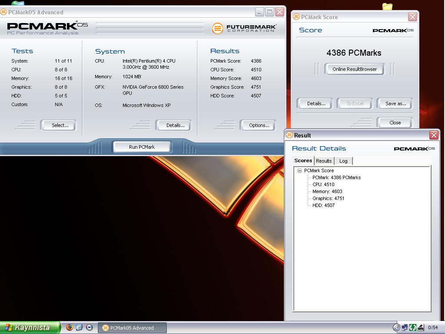Click PCMark05 Advanced taskbar button

[132, 328]
